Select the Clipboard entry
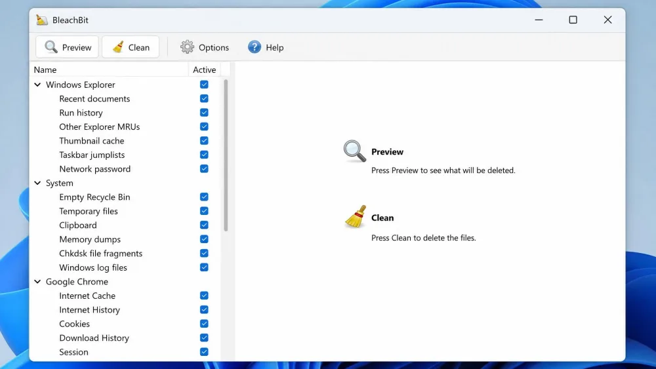 coord(78,225)
